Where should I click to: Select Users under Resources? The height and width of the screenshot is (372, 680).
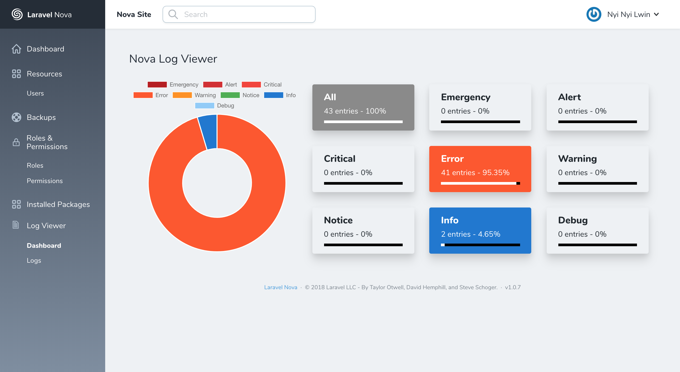pos(35,93)
